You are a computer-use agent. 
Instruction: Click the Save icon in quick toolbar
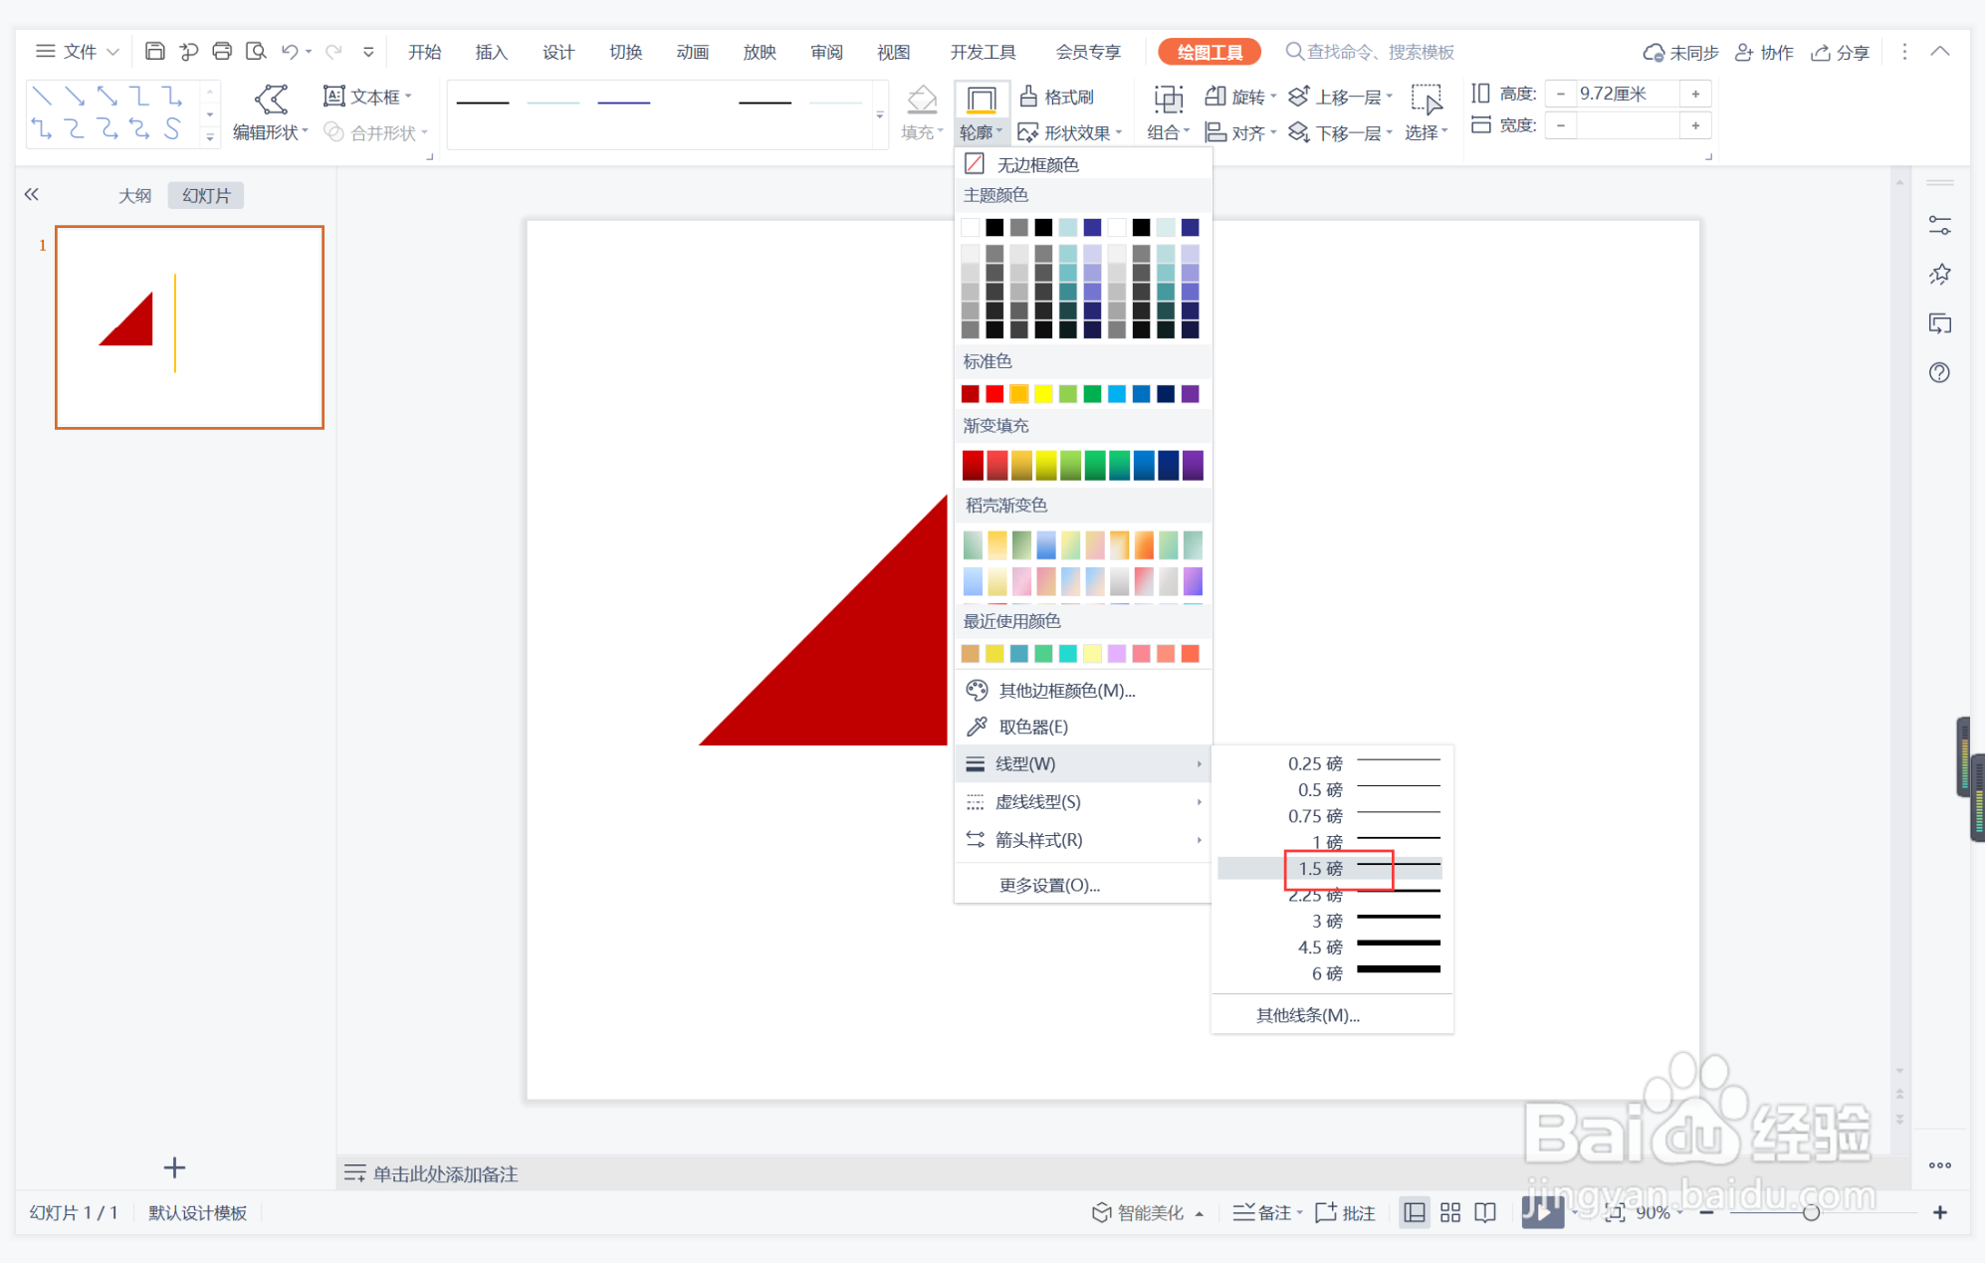[x=154, y=51]
